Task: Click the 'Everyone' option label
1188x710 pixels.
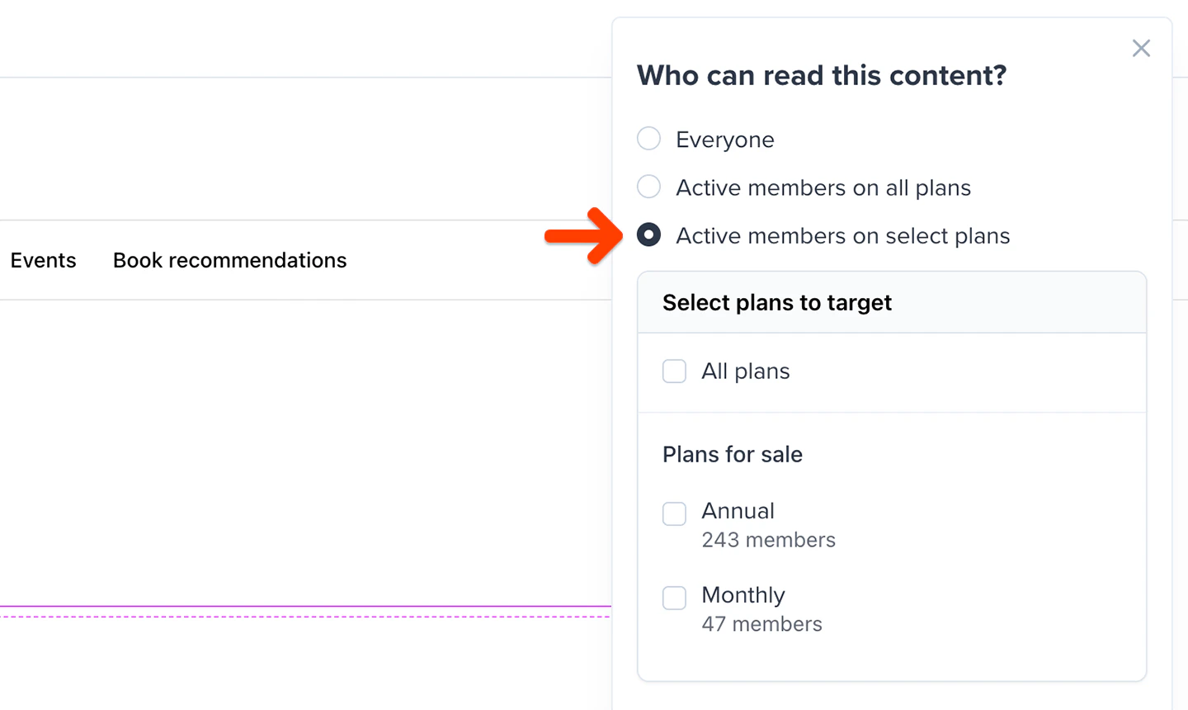Action: pos(724,139)
